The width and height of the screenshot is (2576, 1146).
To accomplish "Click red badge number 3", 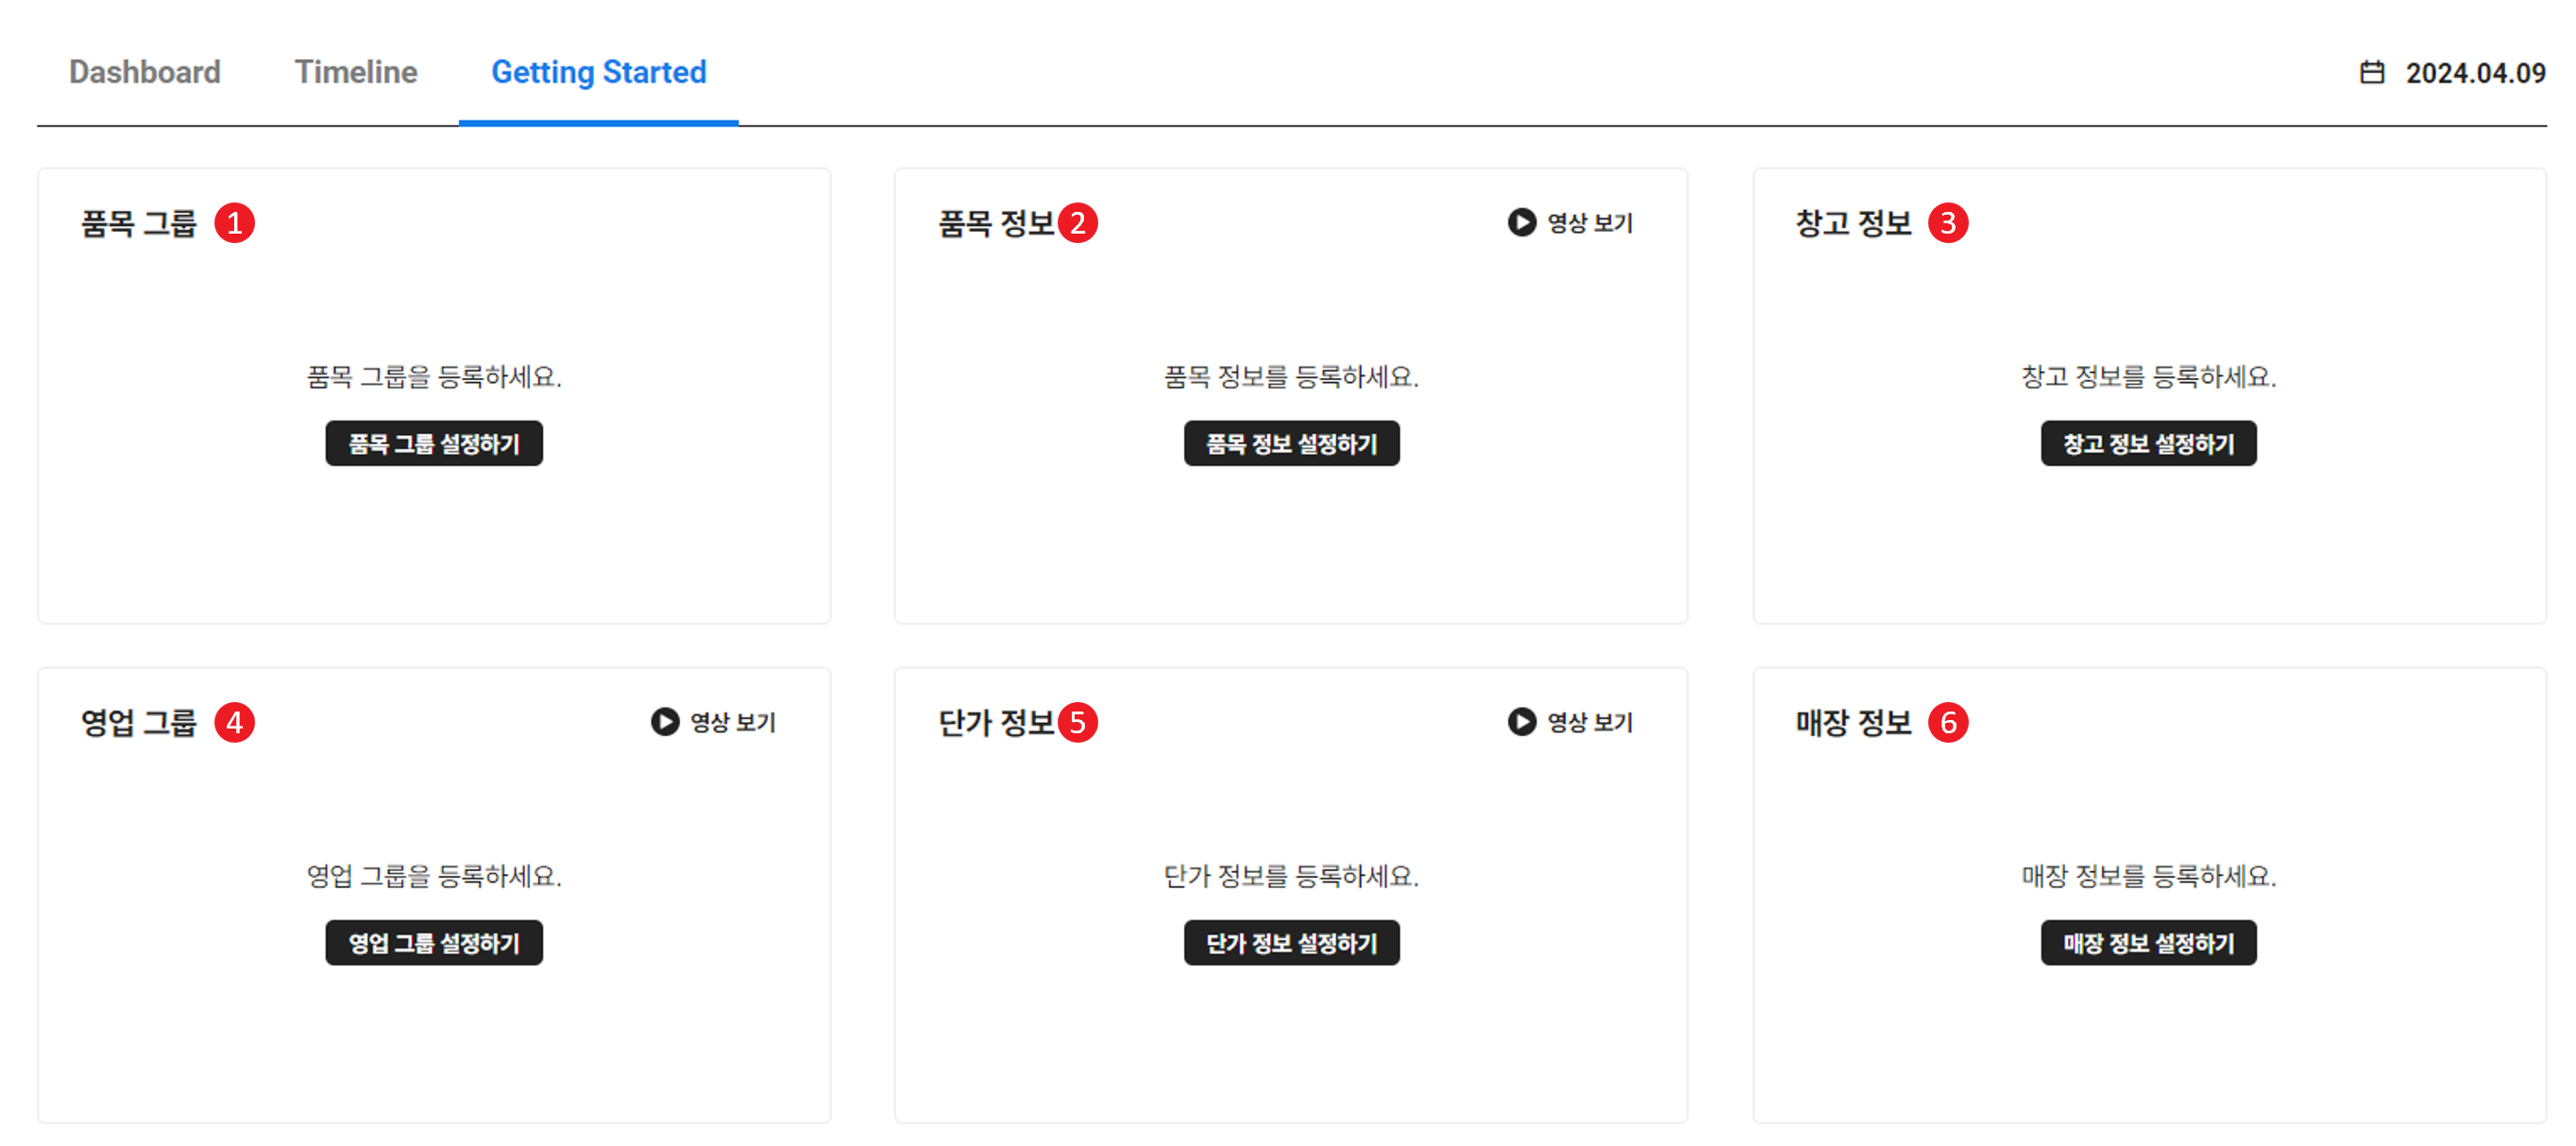I will 1947,222.
